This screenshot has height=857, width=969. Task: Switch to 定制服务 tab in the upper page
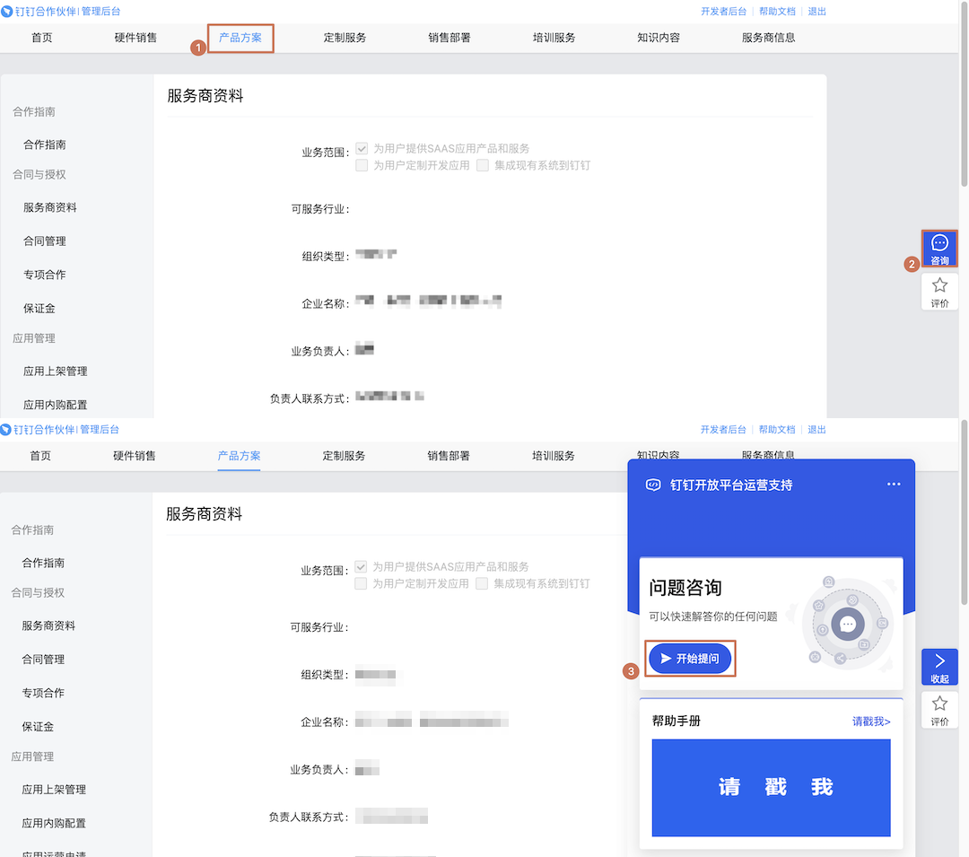click(345, 38)
